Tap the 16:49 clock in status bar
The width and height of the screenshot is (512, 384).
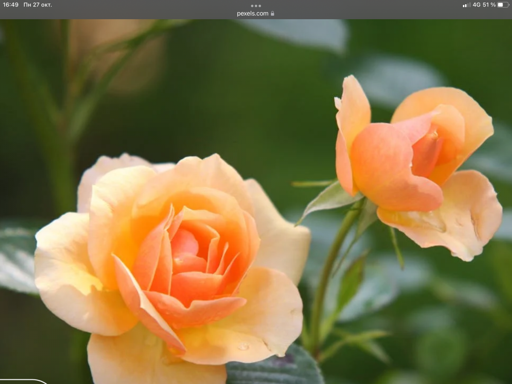11,5
